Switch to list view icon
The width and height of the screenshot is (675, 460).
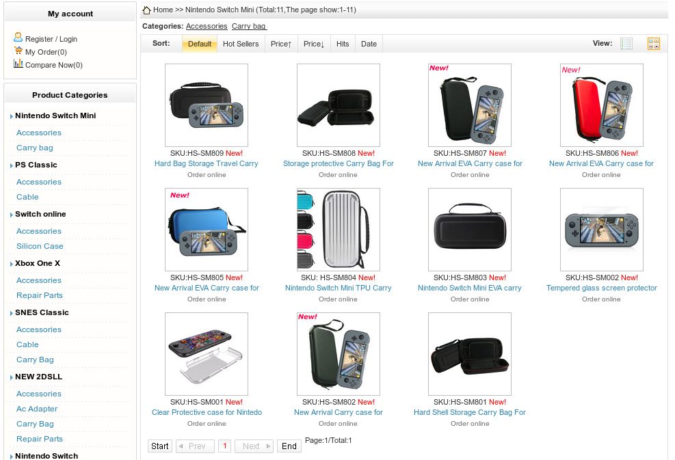[626, 44]
